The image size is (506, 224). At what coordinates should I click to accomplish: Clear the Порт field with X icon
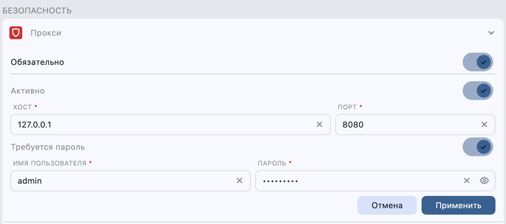[484, 124]
